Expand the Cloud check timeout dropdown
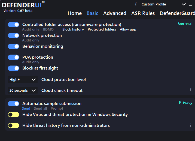Viewport: 195px width, 141px height. click(23, 91)
